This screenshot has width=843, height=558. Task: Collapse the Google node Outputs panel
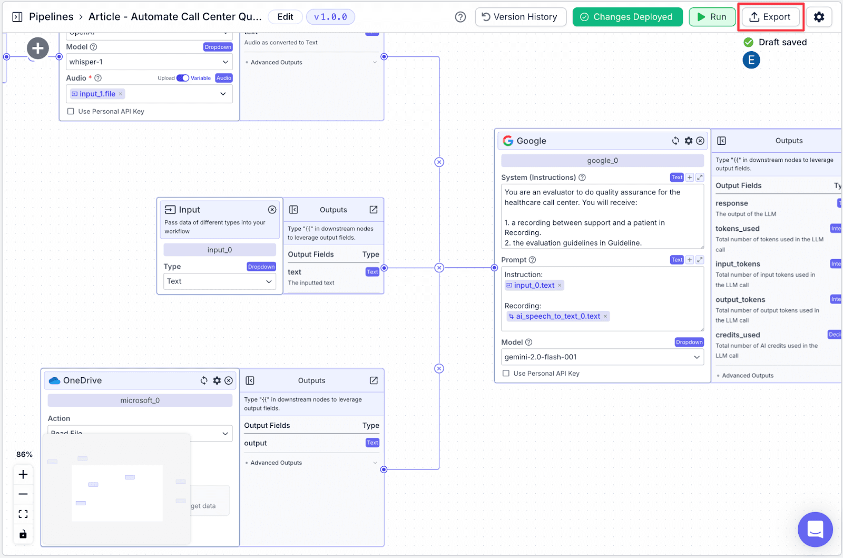[722, 141]
